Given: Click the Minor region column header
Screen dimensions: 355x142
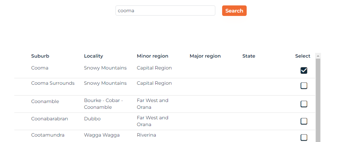Looking at the screenshot, I should (152, 56).
